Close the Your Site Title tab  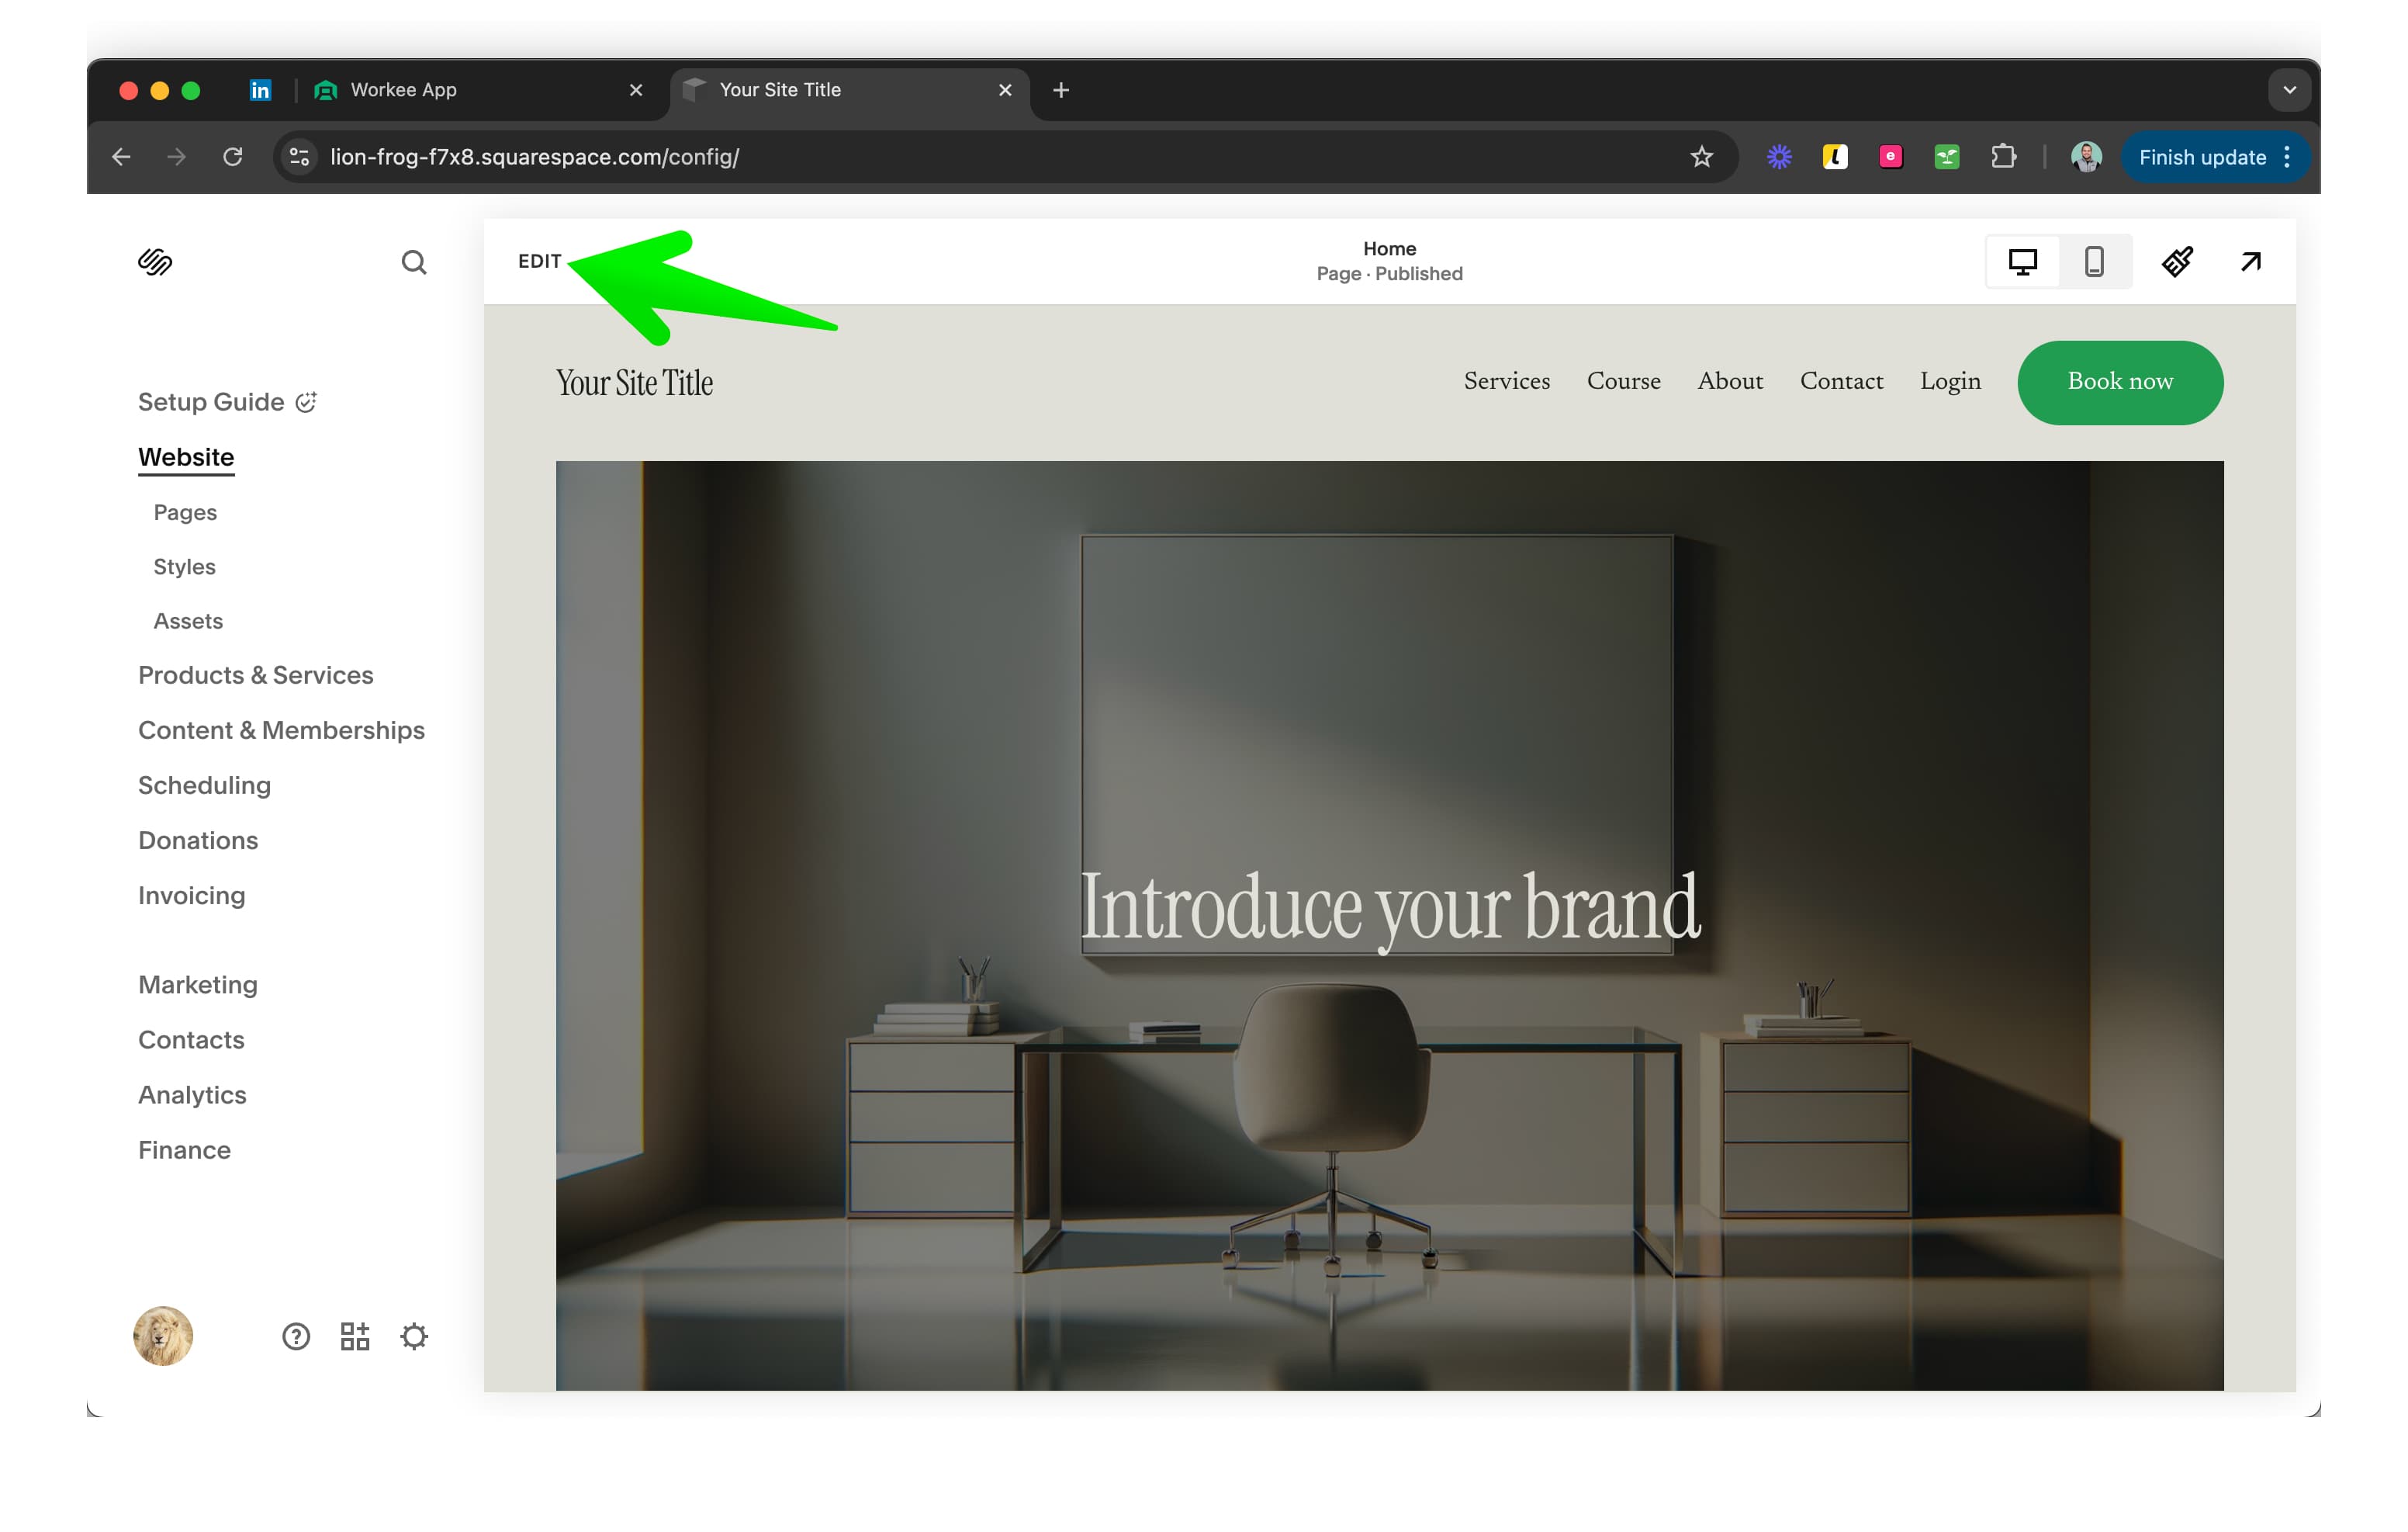[x=1005, y=90]
